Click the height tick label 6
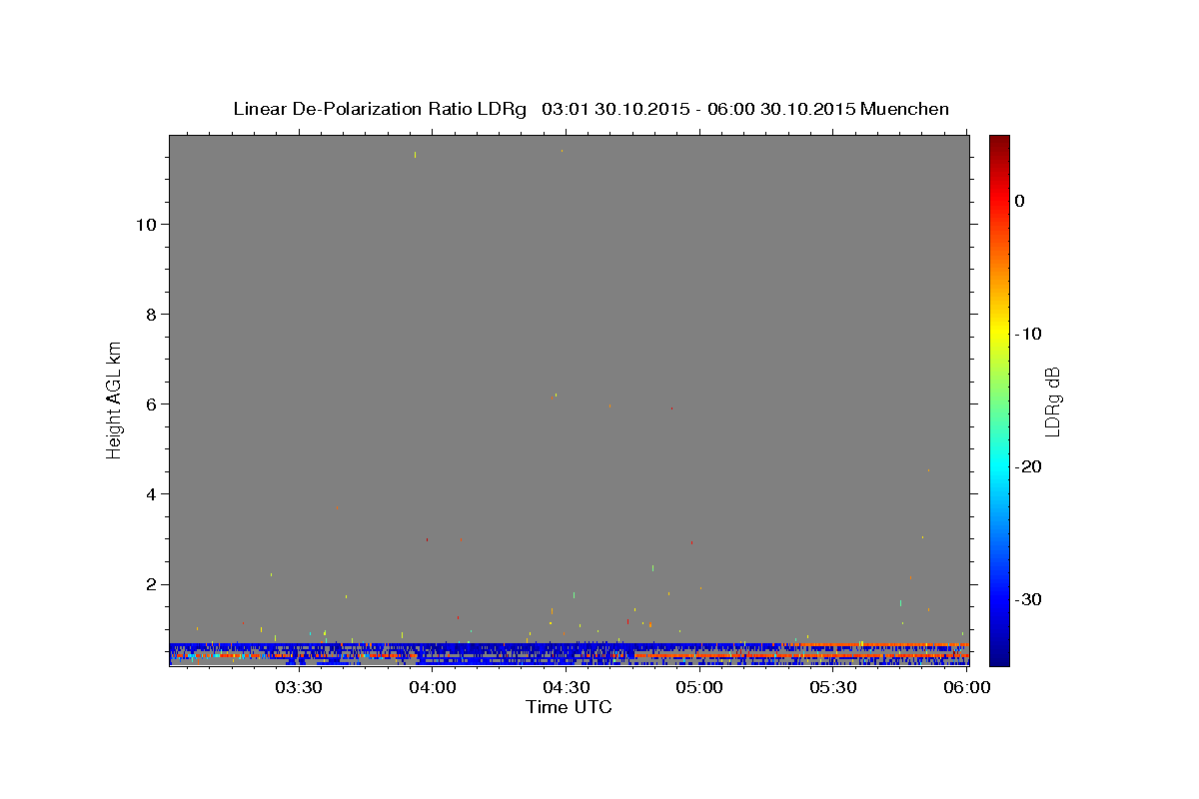 (149, 404)
